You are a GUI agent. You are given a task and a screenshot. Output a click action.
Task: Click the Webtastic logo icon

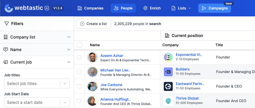pyautogui.click(x=9, y=8)
